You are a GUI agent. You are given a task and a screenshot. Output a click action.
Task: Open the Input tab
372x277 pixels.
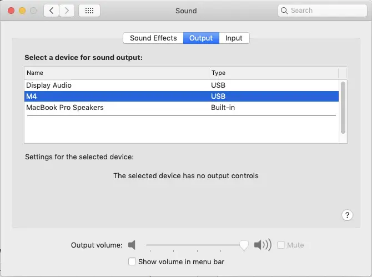click(234, 38)
